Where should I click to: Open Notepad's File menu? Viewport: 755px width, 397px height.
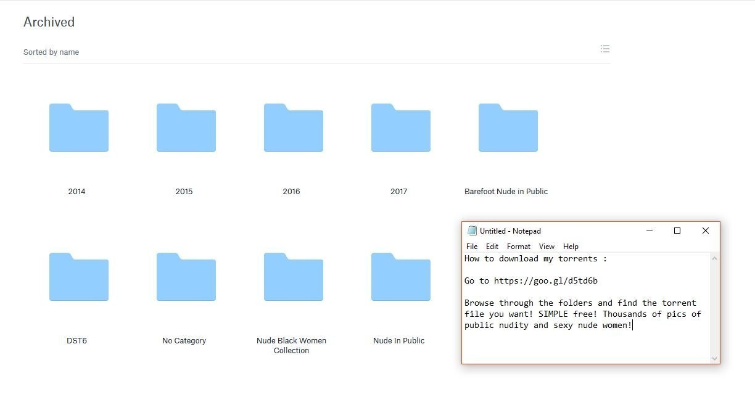pos(472,247)
